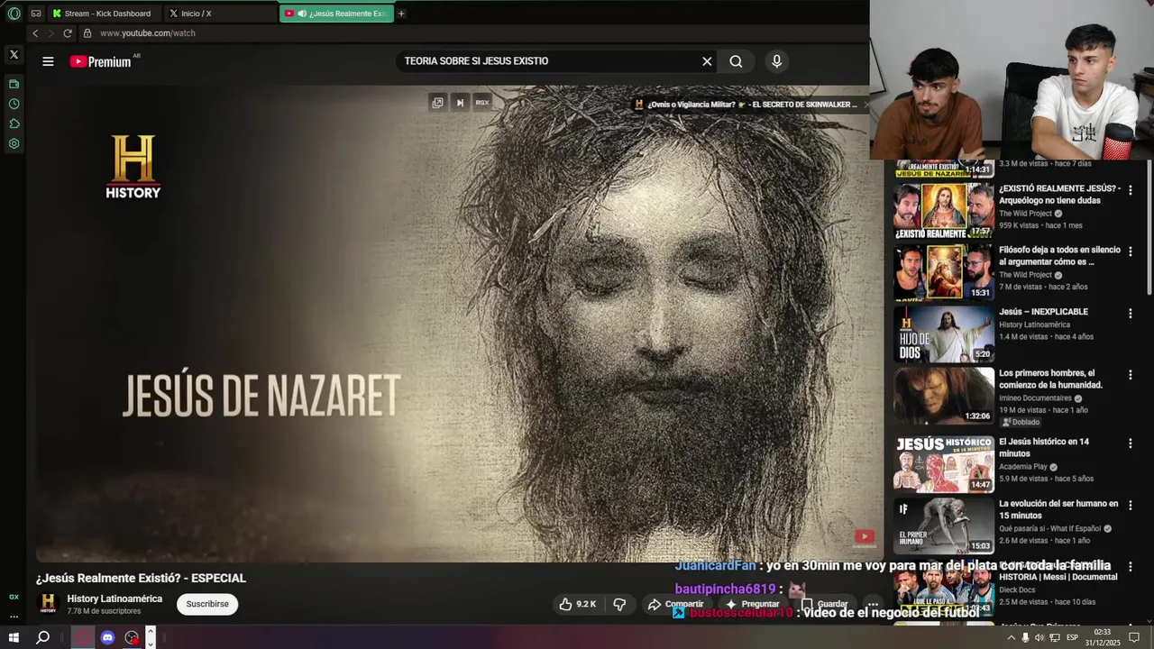Open Jesús – INEXPLICABLE video thumbnail
The image size is (1154, 649).
pyautogui.click(x=944, y=334)
